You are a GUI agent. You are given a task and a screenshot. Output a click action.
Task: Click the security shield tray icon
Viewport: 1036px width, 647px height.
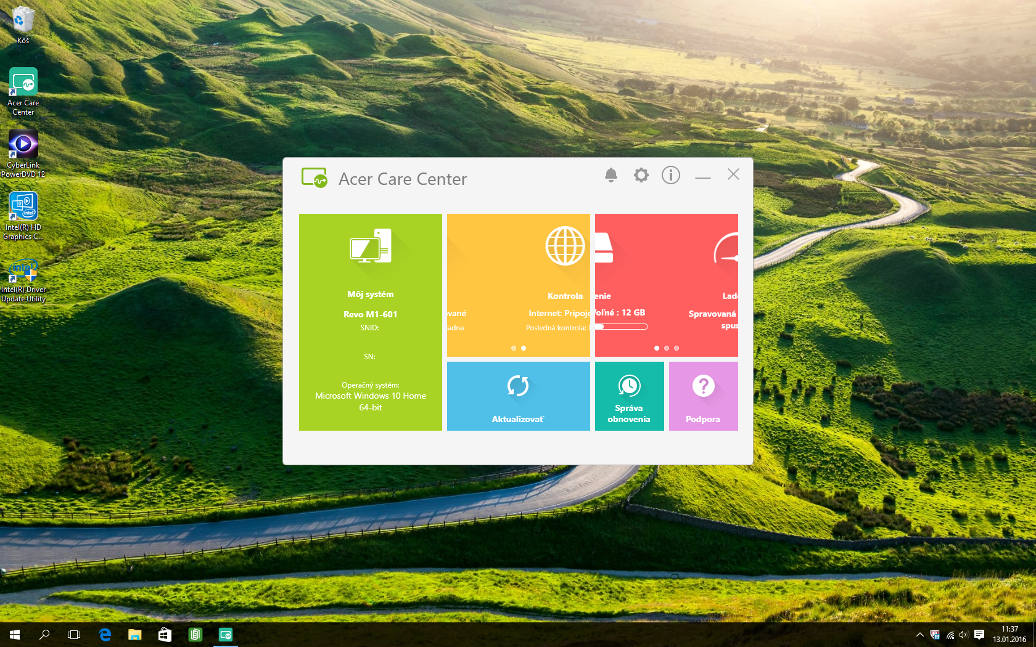pos(935,635)
